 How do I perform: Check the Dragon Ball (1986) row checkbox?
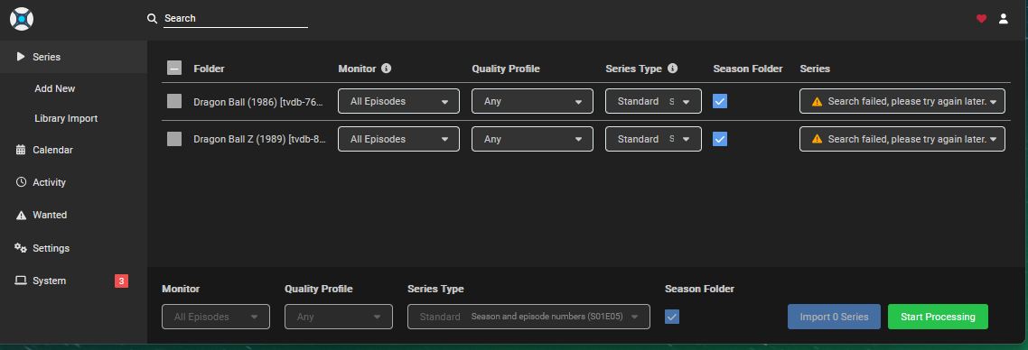coord(174,101)
